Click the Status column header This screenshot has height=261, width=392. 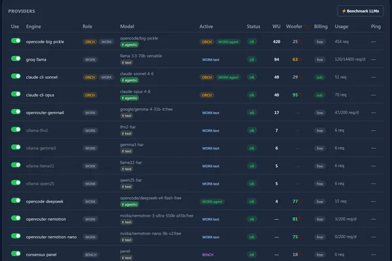253,27
